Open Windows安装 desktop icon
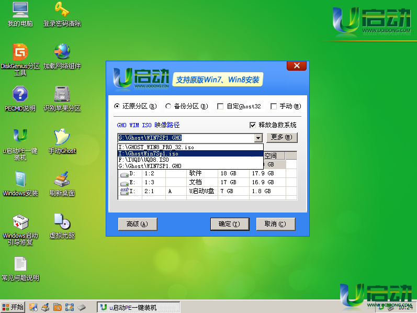 tap(20, 180)
